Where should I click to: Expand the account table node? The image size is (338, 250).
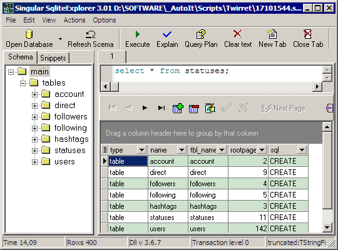point(34,94)
